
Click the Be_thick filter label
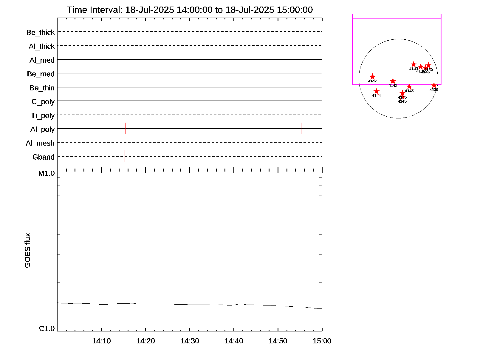click(x=41, y=32)
